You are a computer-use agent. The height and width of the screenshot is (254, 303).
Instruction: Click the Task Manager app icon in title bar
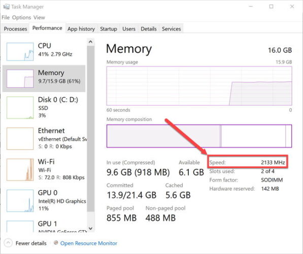6,7
